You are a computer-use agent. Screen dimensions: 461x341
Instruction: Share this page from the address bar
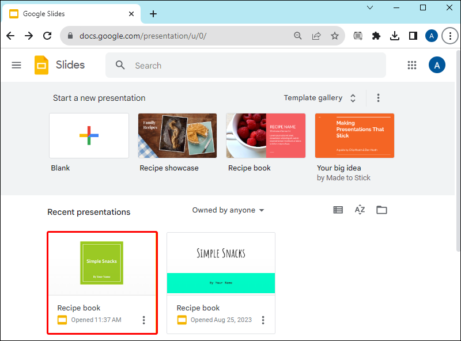click(x=316, y=36)
